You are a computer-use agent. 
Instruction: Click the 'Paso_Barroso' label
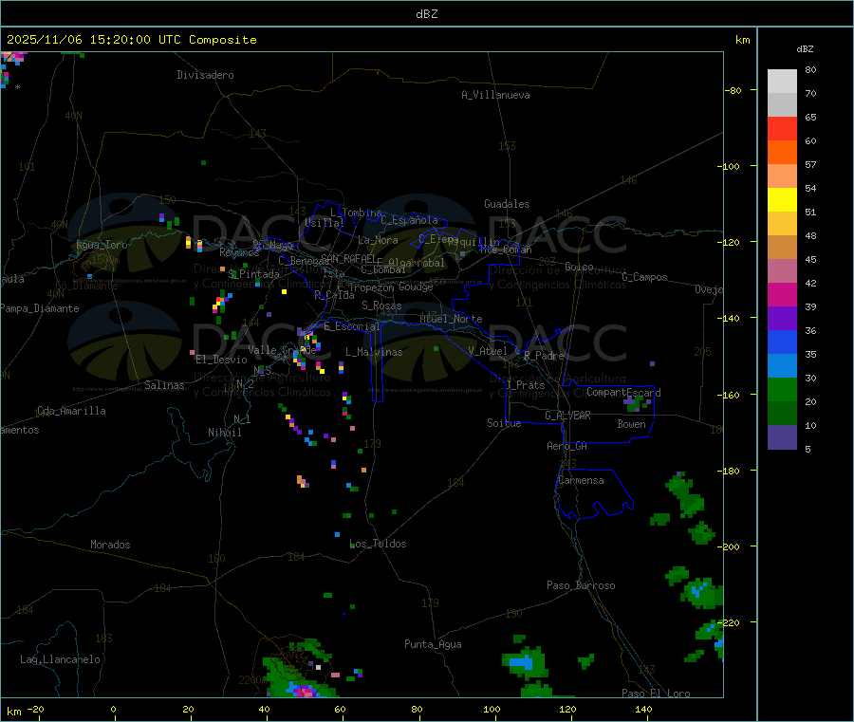[x=581, y=585]
